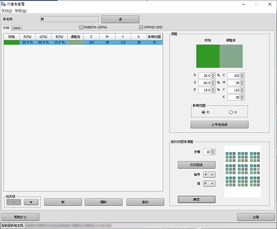Increase the step value spinner

pos(213,151)
